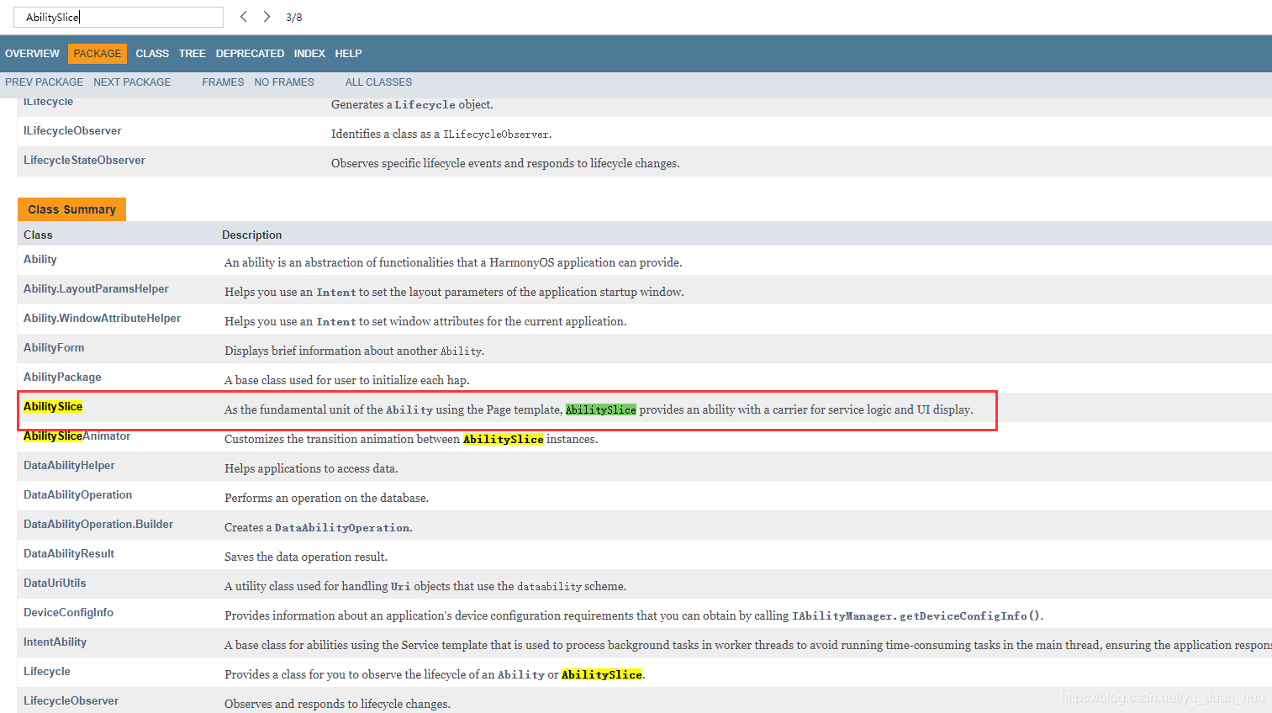Open the AbilitySliceAnimator class link

pos(77,436)
